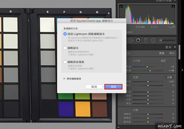The image size is (184, 129).
Task: Click the aperture reading f / 2.2
Action: pos(154,27)
